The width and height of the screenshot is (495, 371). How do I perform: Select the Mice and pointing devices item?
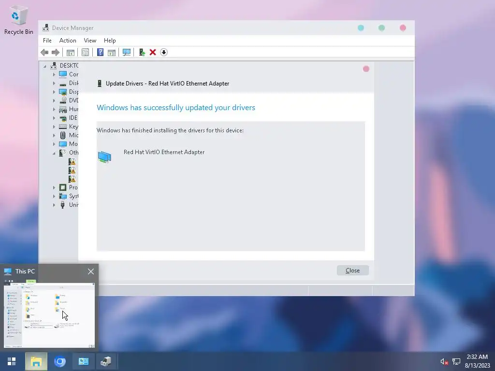(69, 135)
